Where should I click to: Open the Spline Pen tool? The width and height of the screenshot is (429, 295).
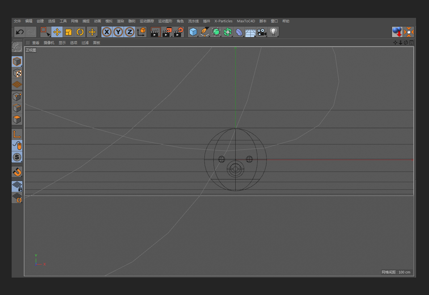click(x=205, y=32)
